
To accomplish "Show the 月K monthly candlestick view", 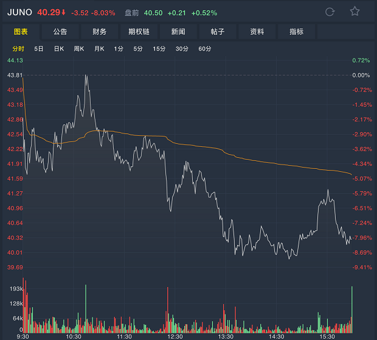I will tap(99, 49).
